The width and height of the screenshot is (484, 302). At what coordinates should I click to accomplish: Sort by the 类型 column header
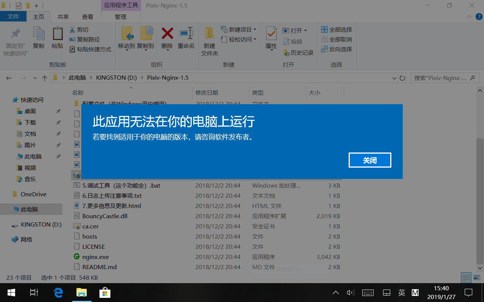(x=278, y=92)
